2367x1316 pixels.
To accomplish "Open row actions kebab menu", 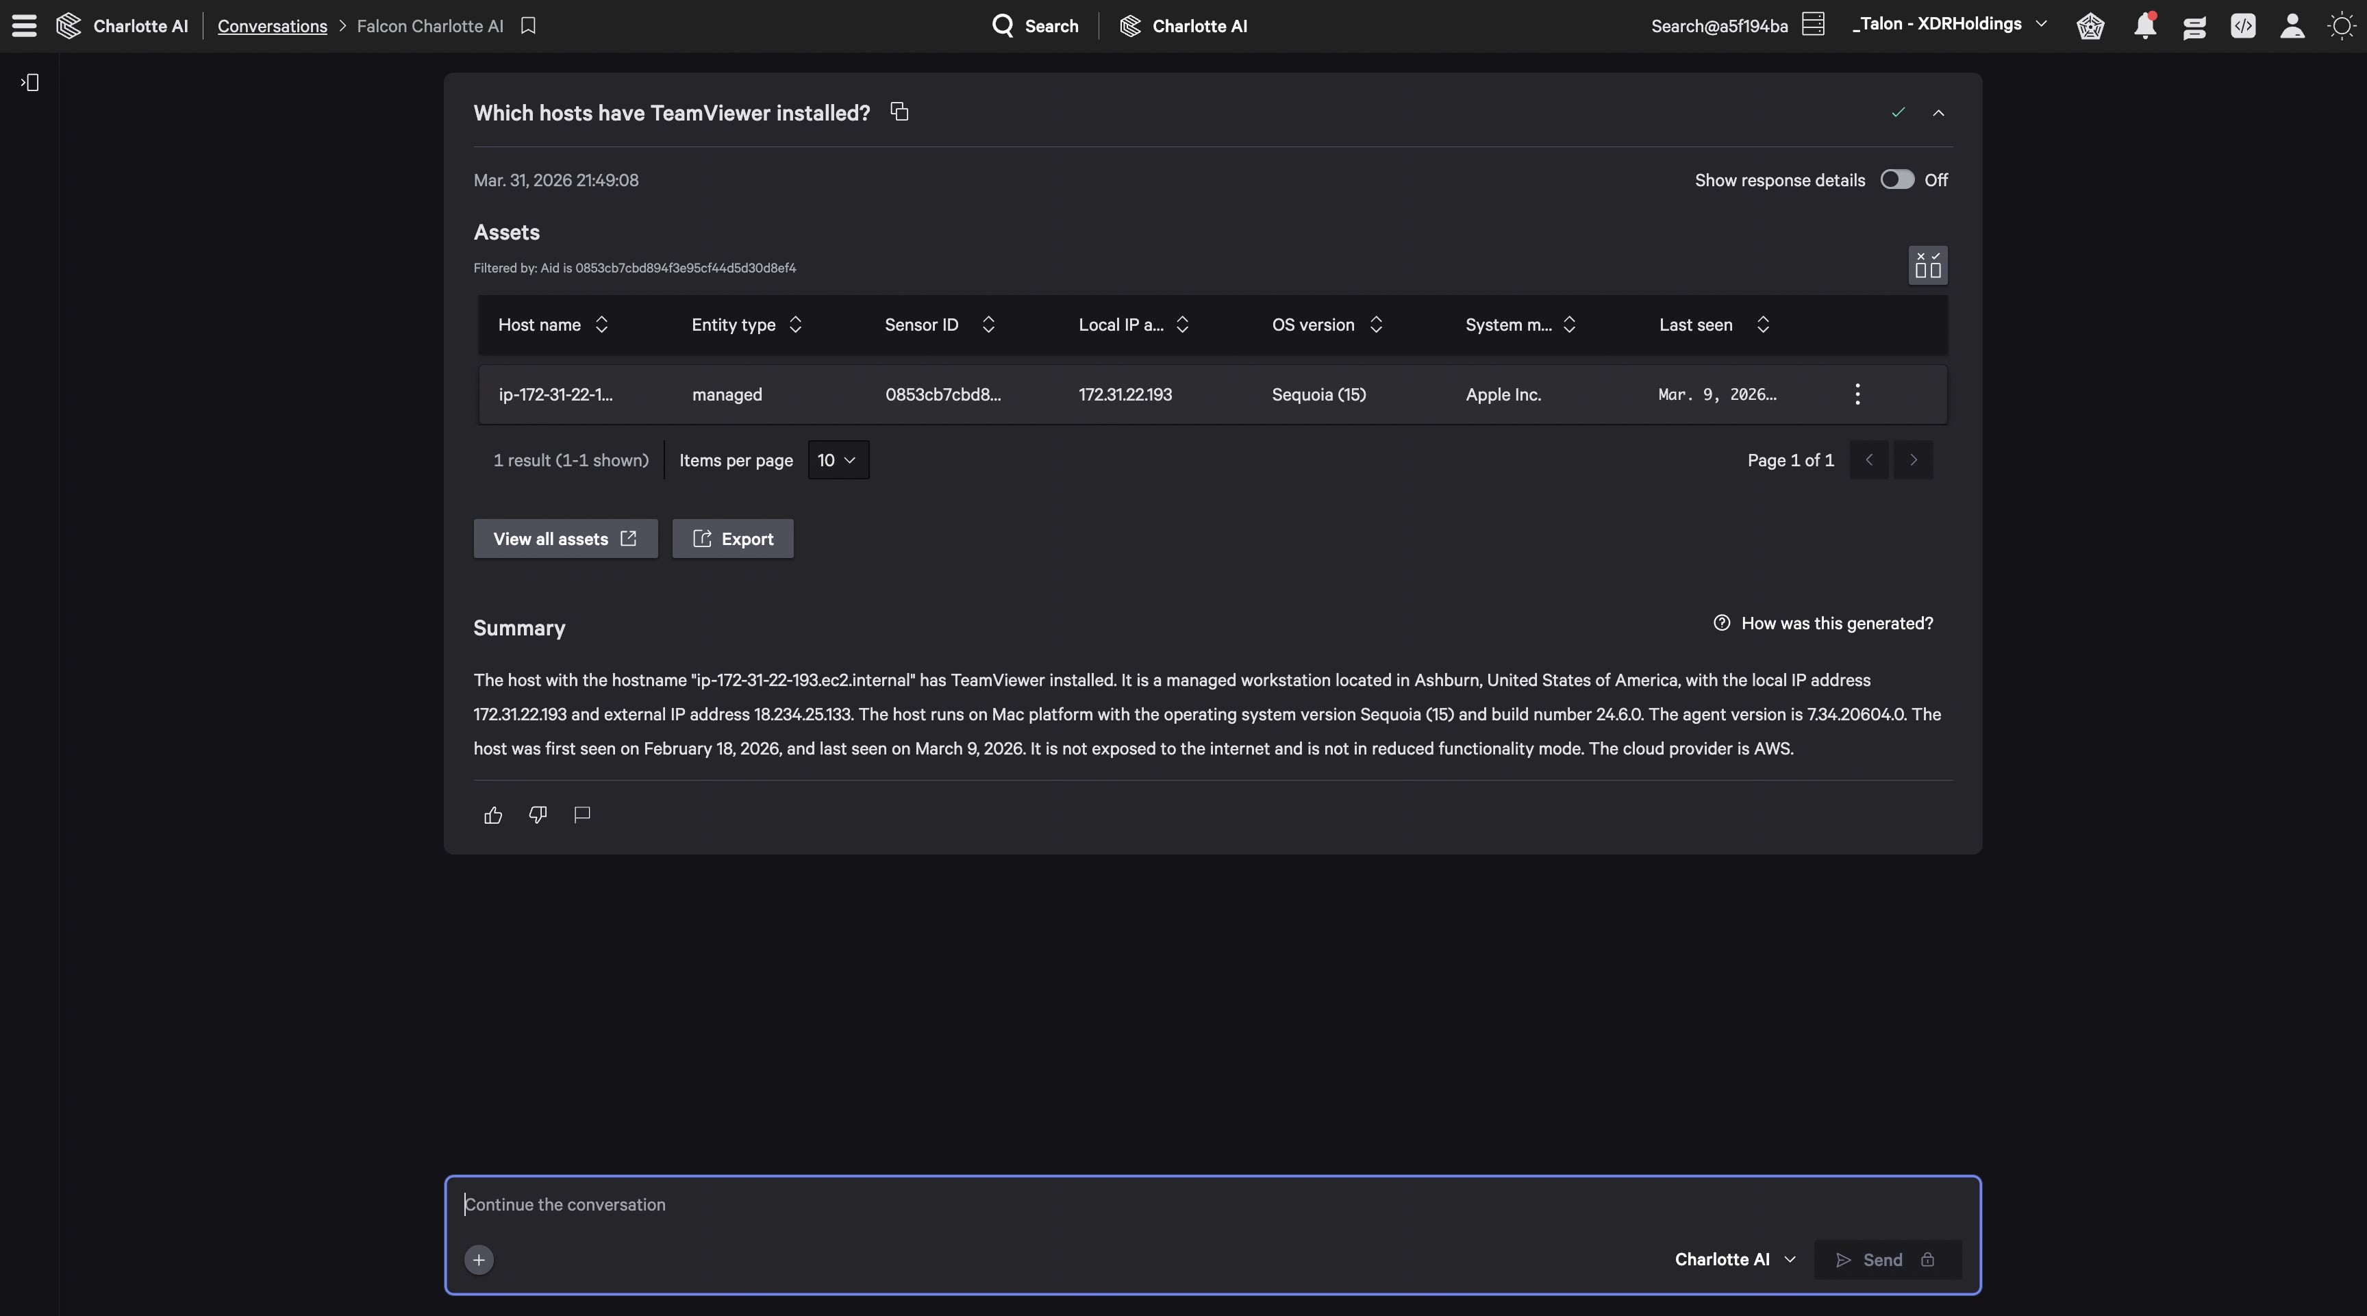I will point(1857,395).
